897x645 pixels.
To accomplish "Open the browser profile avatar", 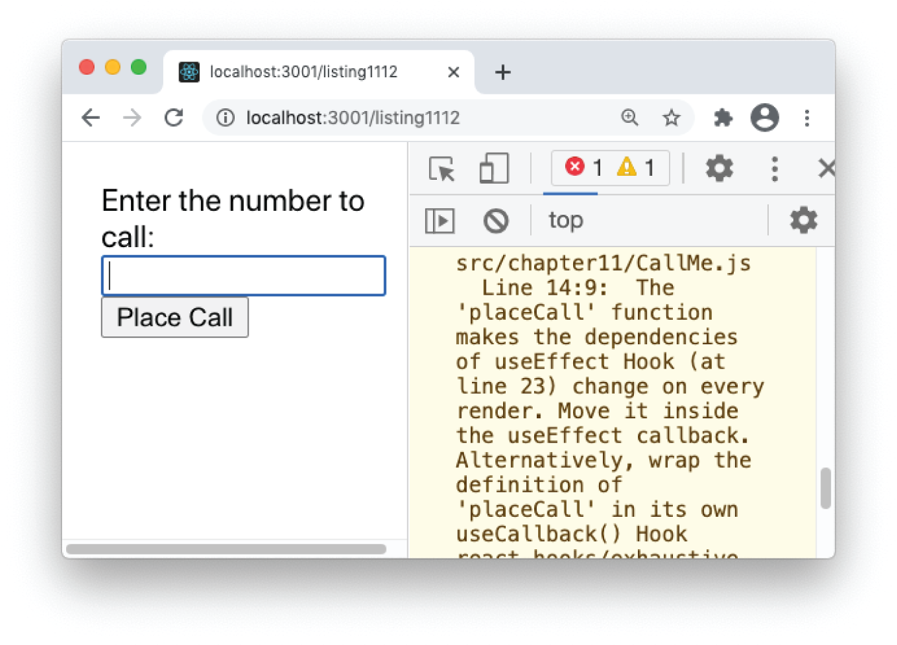I will click(x=764, y=118).
